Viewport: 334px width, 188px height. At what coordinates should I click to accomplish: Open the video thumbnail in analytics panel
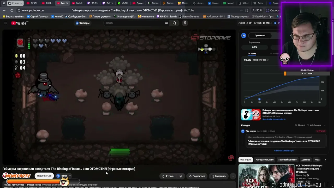click(251, 115)
